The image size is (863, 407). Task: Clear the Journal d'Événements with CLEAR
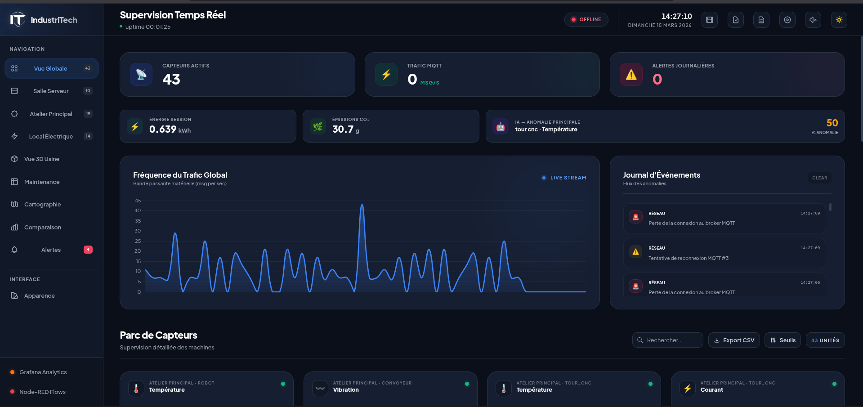click(x=819, y=178)
